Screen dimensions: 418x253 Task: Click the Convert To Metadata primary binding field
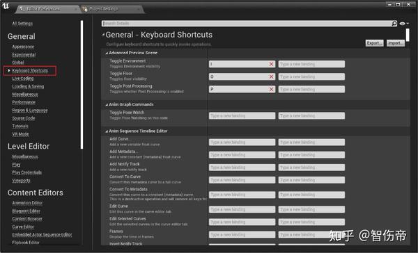pyautogui.click(x=242, y=195)
